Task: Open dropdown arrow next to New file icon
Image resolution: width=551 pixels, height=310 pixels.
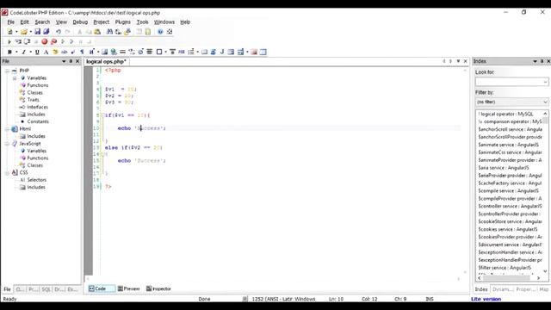Action: point(16,32)
